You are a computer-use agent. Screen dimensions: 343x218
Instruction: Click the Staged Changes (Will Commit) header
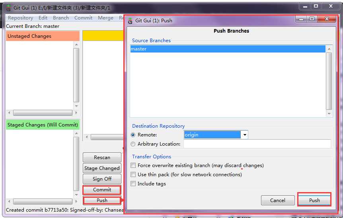[43, 125]
